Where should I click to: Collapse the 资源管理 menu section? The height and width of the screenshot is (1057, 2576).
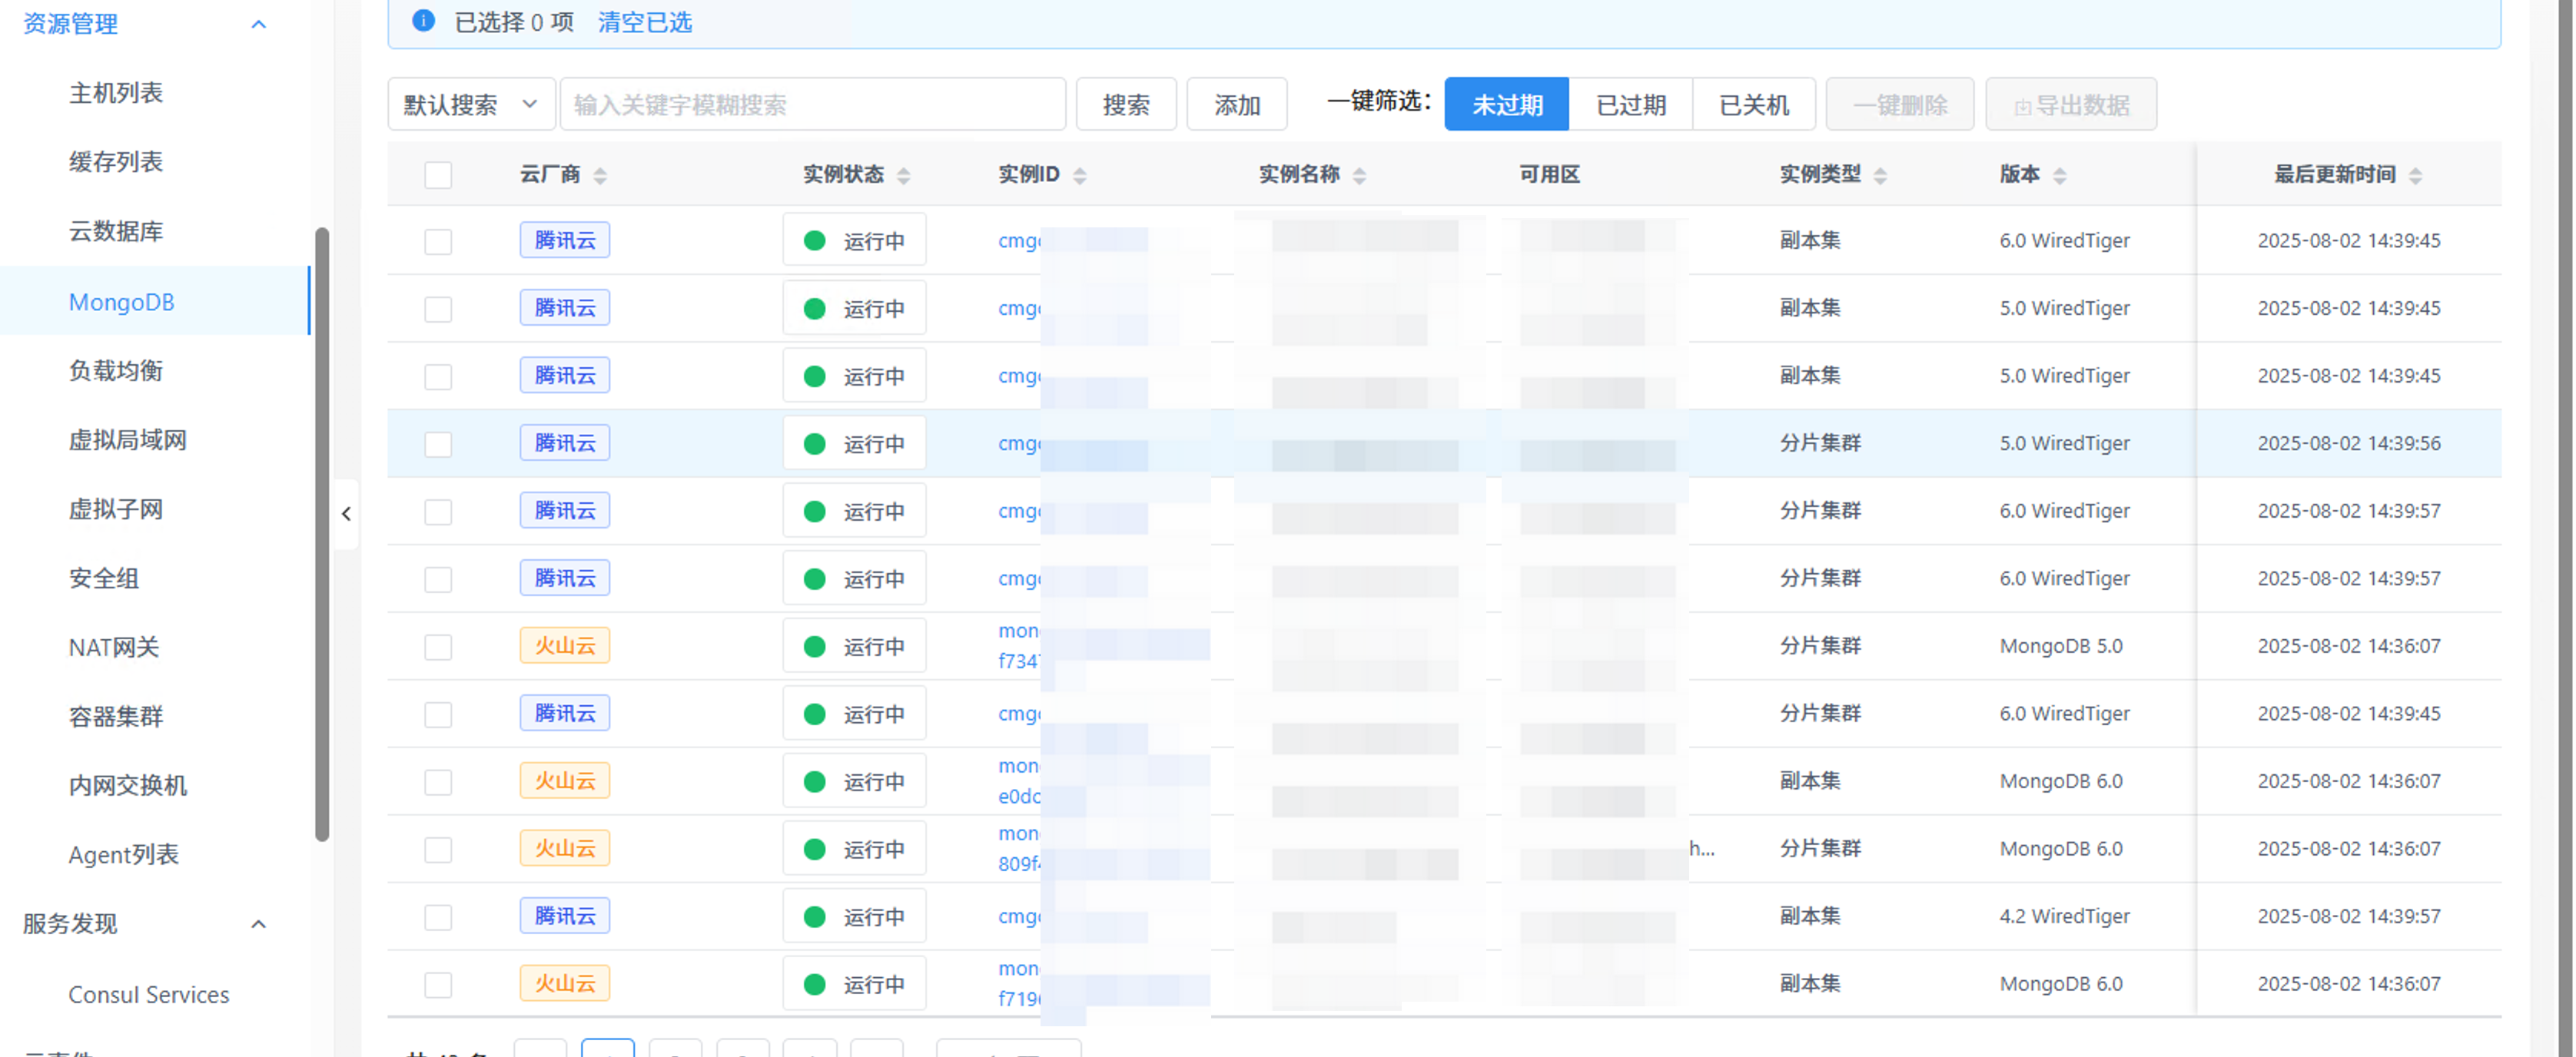click(259, 24)
